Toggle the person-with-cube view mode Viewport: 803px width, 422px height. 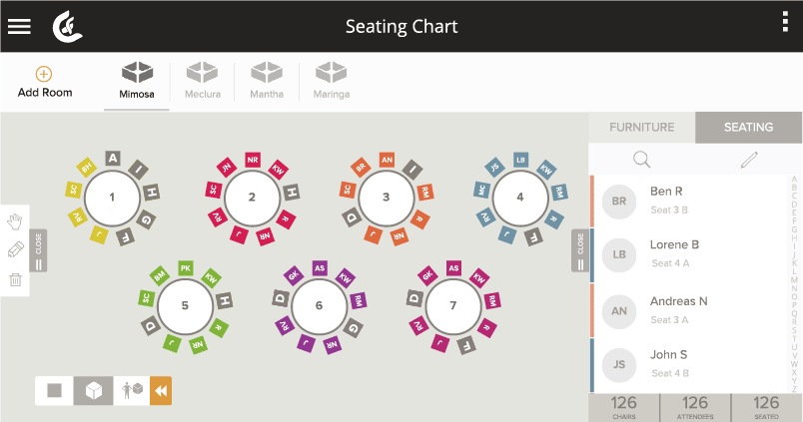pos(132,391)
